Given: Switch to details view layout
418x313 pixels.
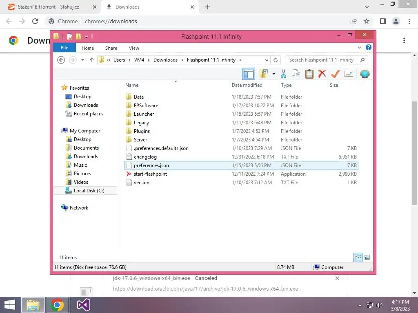Looking at the screenshot, I should tap(358, 257).
